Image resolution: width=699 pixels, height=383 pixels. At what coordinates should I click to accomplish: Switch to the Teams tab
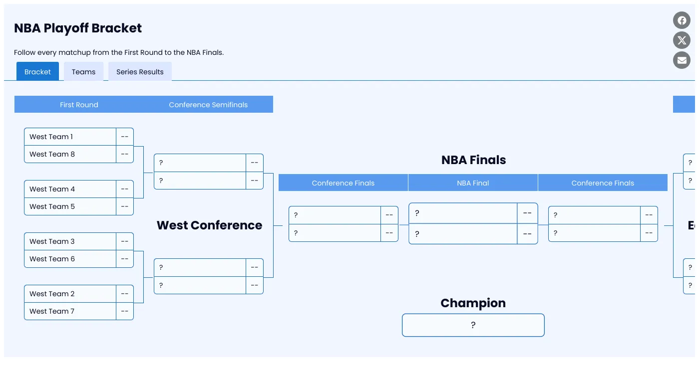[x=83, y=72]
